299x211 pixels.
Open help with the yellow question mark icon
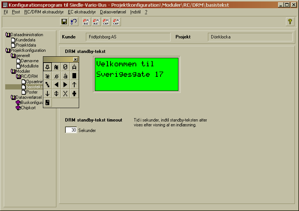point(290,22)
